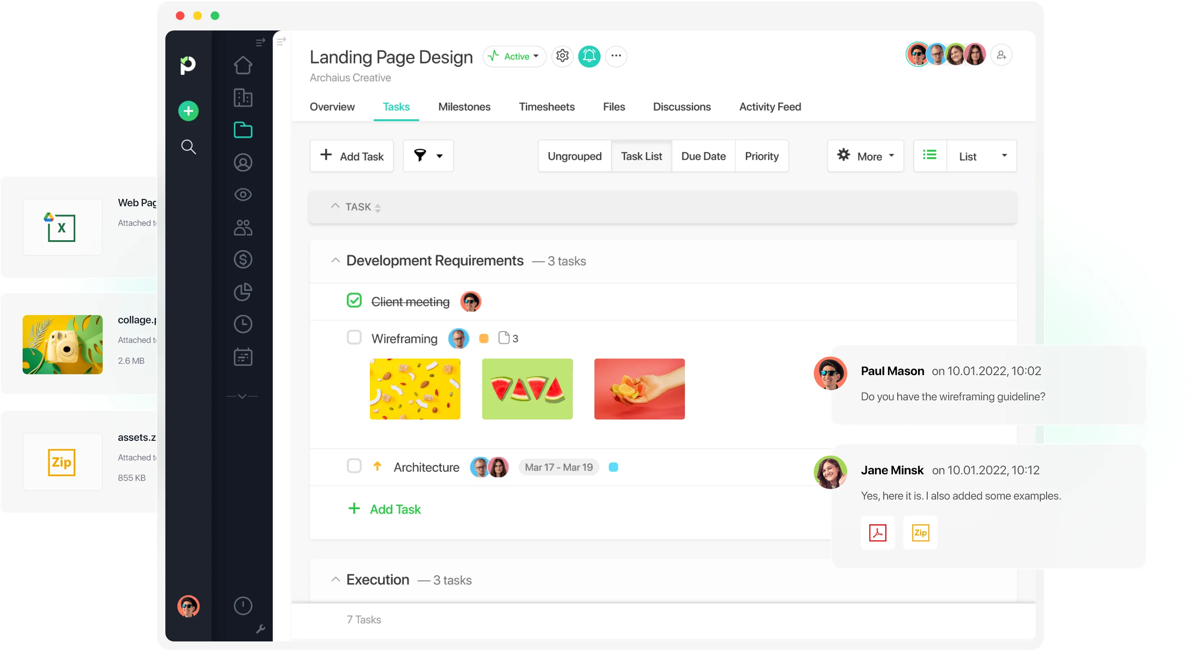This screenshot has width=1201, height=651.
Task: Open project settings gear icon
Action: tap(562, 56)
